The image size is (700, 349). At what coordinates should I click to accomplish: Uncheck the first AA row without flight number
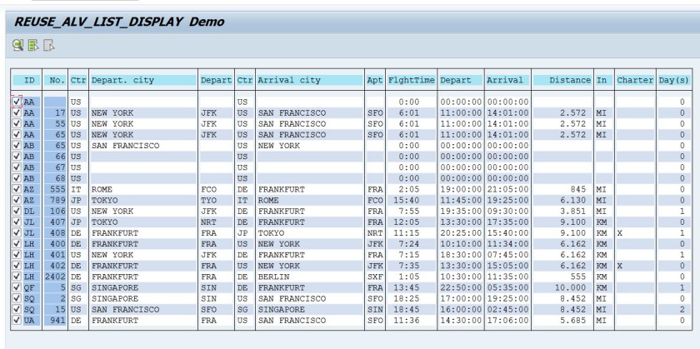point(17,102)
